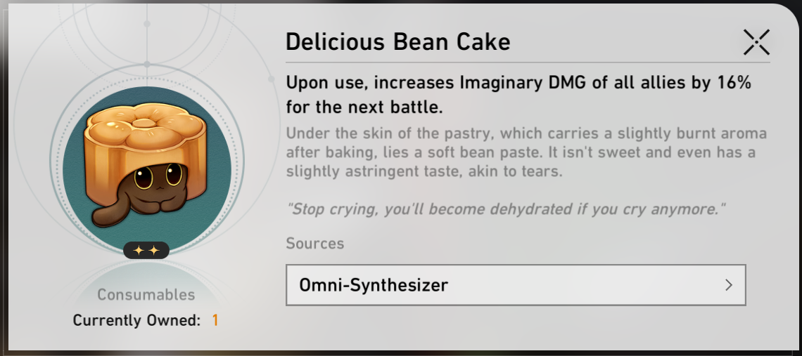Click the right gold rarity star

point(154,250)
